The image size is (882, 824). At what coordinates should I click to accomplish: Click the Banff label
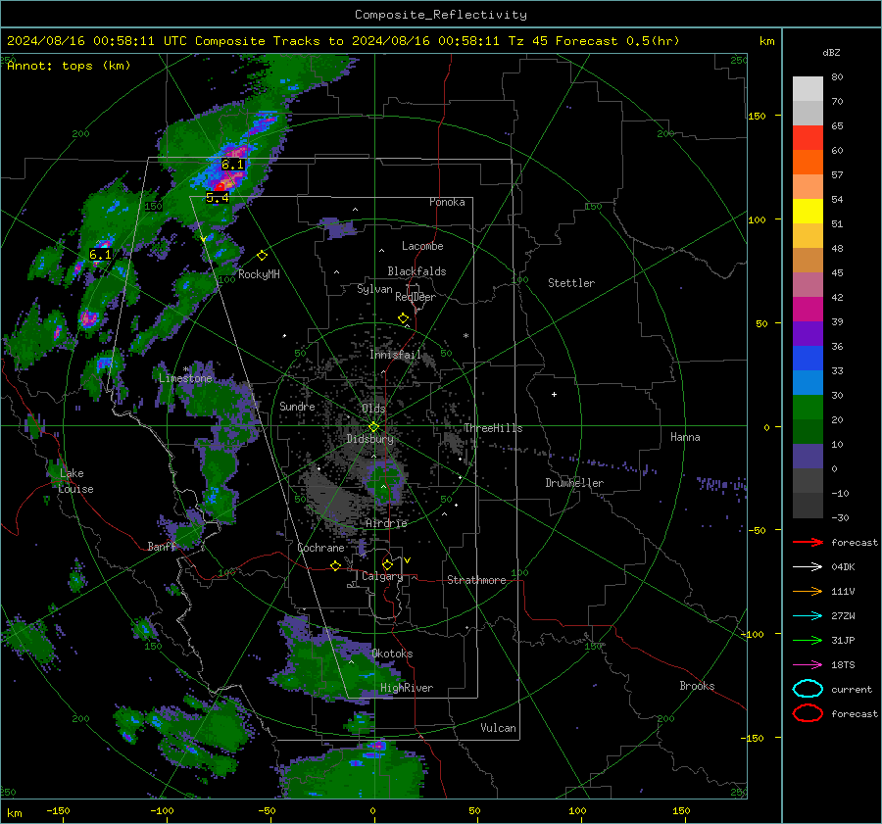tap(162, 546)
